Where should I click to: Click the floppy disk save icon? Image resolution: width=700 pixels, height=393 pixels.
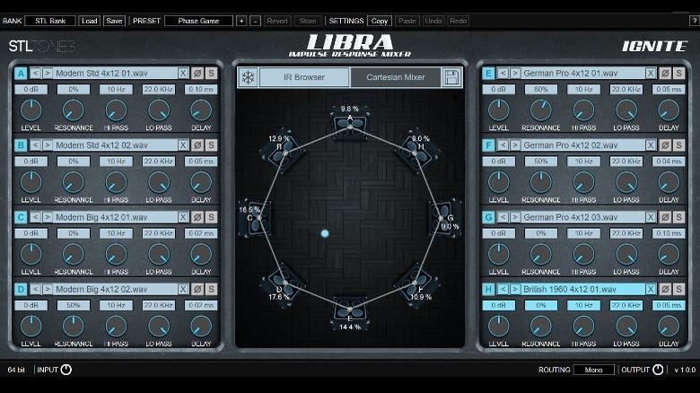tap(452, 77)
